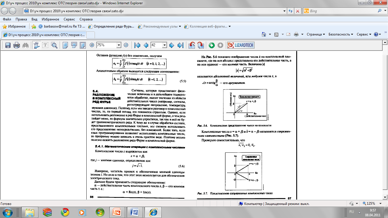
Task: Jump to last page arrow
Action: [180, 45]
